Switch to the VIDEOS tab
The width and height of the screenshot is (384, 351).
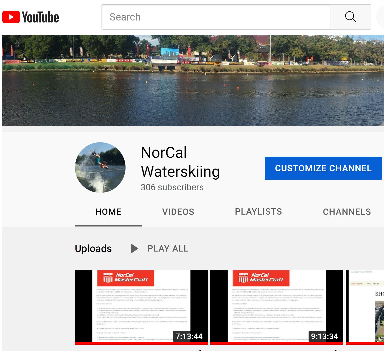(x=178, y=212)
